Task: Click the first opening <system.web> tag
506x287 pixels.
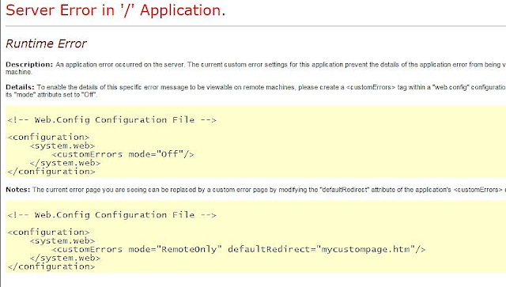Action: click(62, 145)
